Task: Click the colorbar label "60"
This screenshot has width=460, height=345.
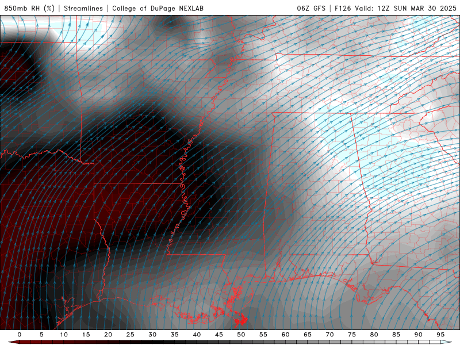Action: pyautogui.click(x=285, y=335)
